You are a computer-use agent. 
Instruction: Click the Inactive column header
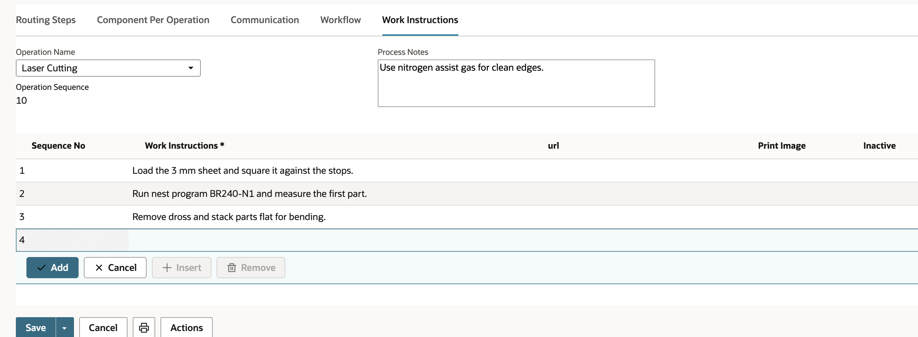click(x=879, y=146)
